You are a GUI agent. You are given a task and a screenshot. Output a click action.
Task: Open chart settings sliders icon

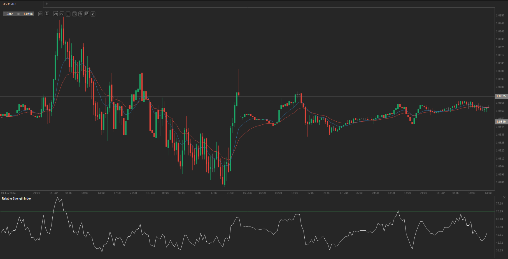pyautogui.click(x=68, y=14)
